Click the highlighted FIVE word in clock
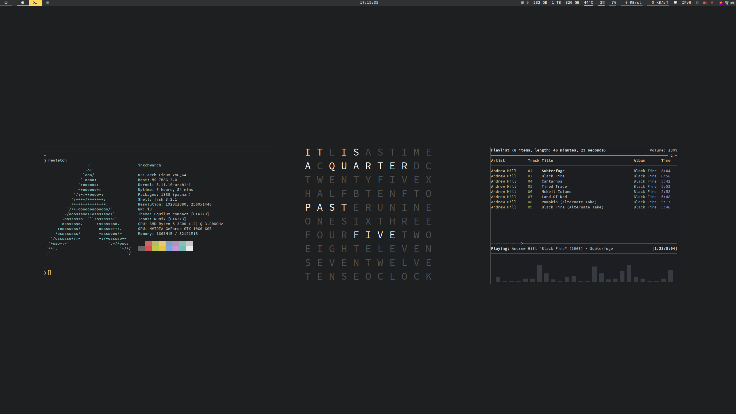The width and height of the screenshot is (736, 414). (x=374, y=235)
